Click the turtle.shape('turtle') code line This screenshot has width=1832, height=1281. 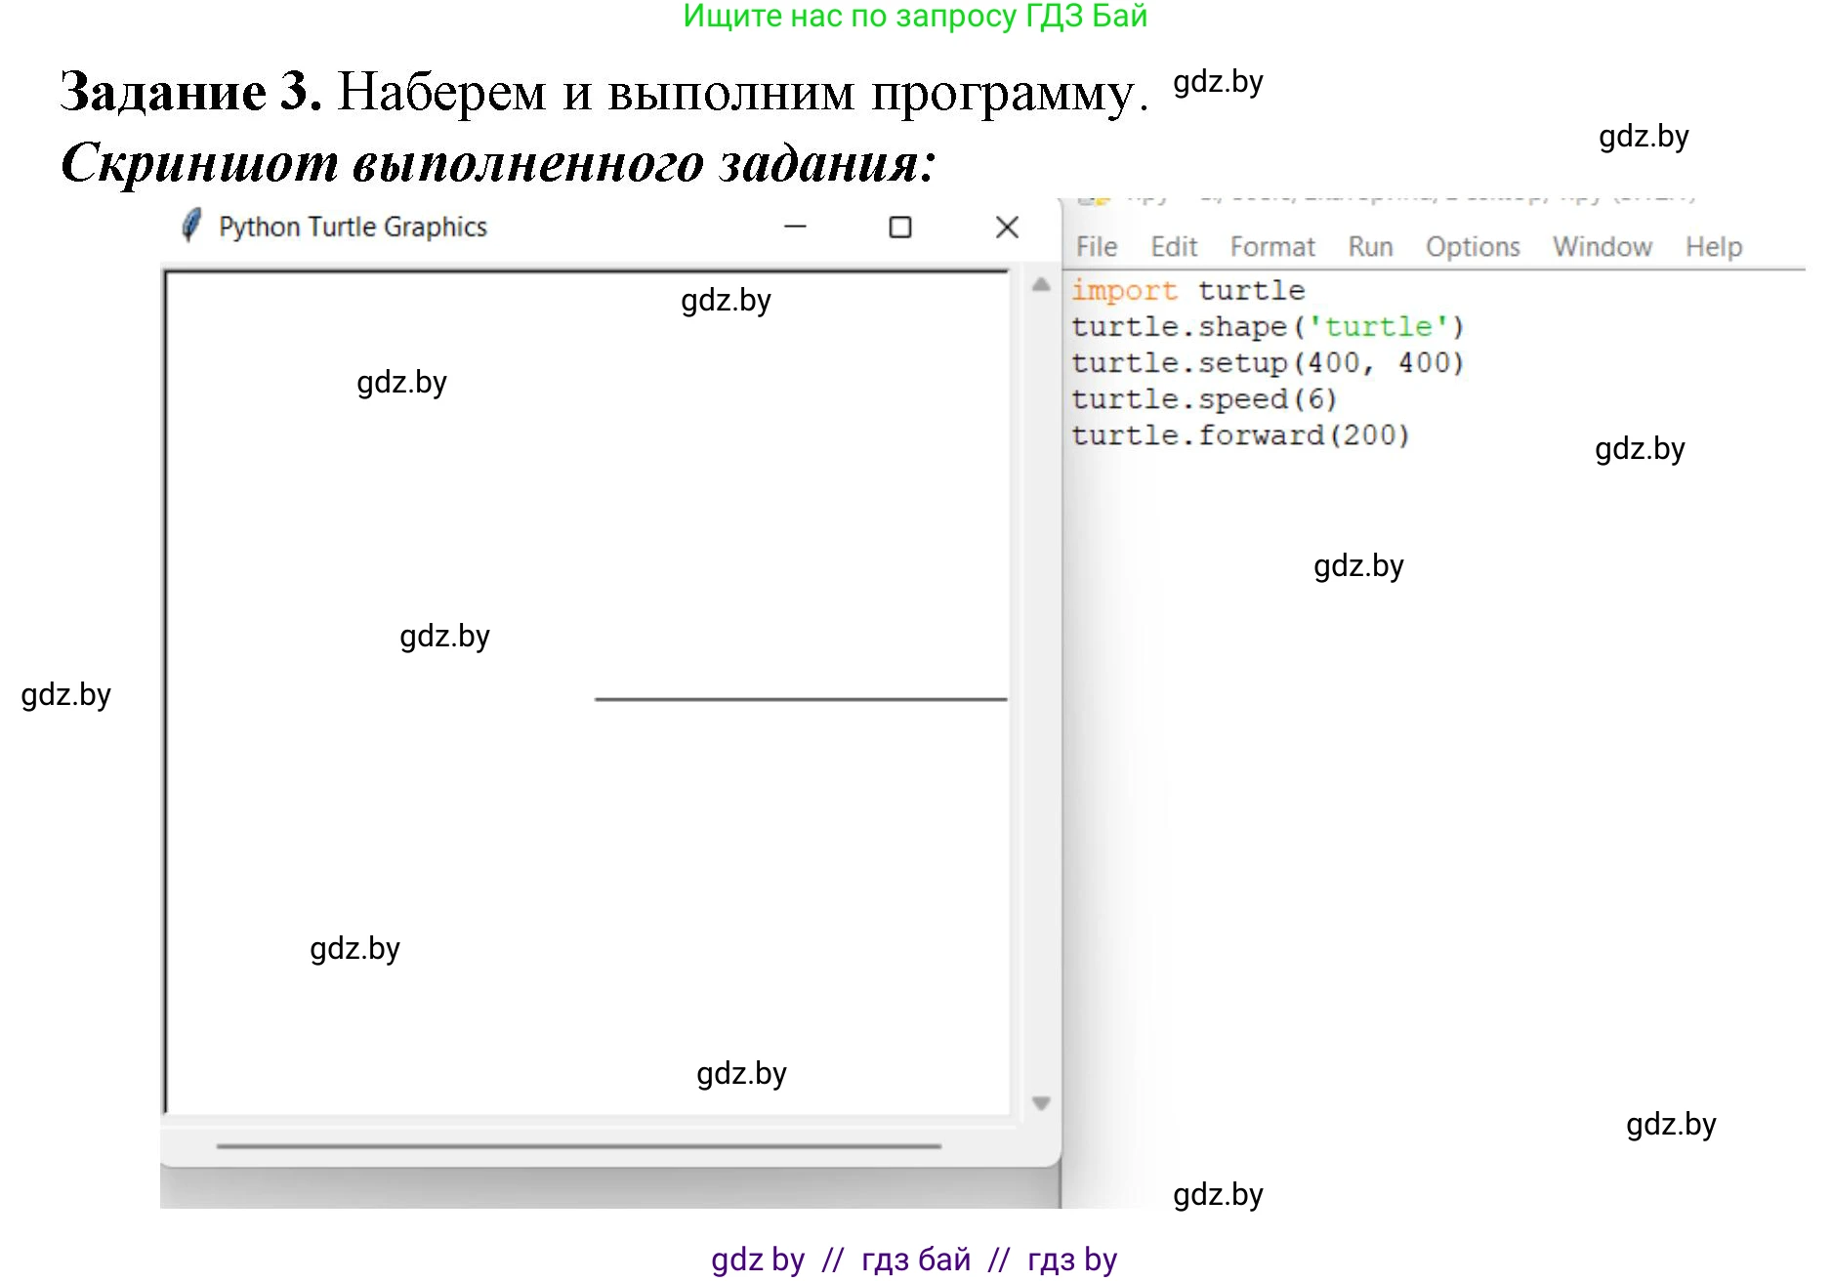click(x=1267, y=326)
